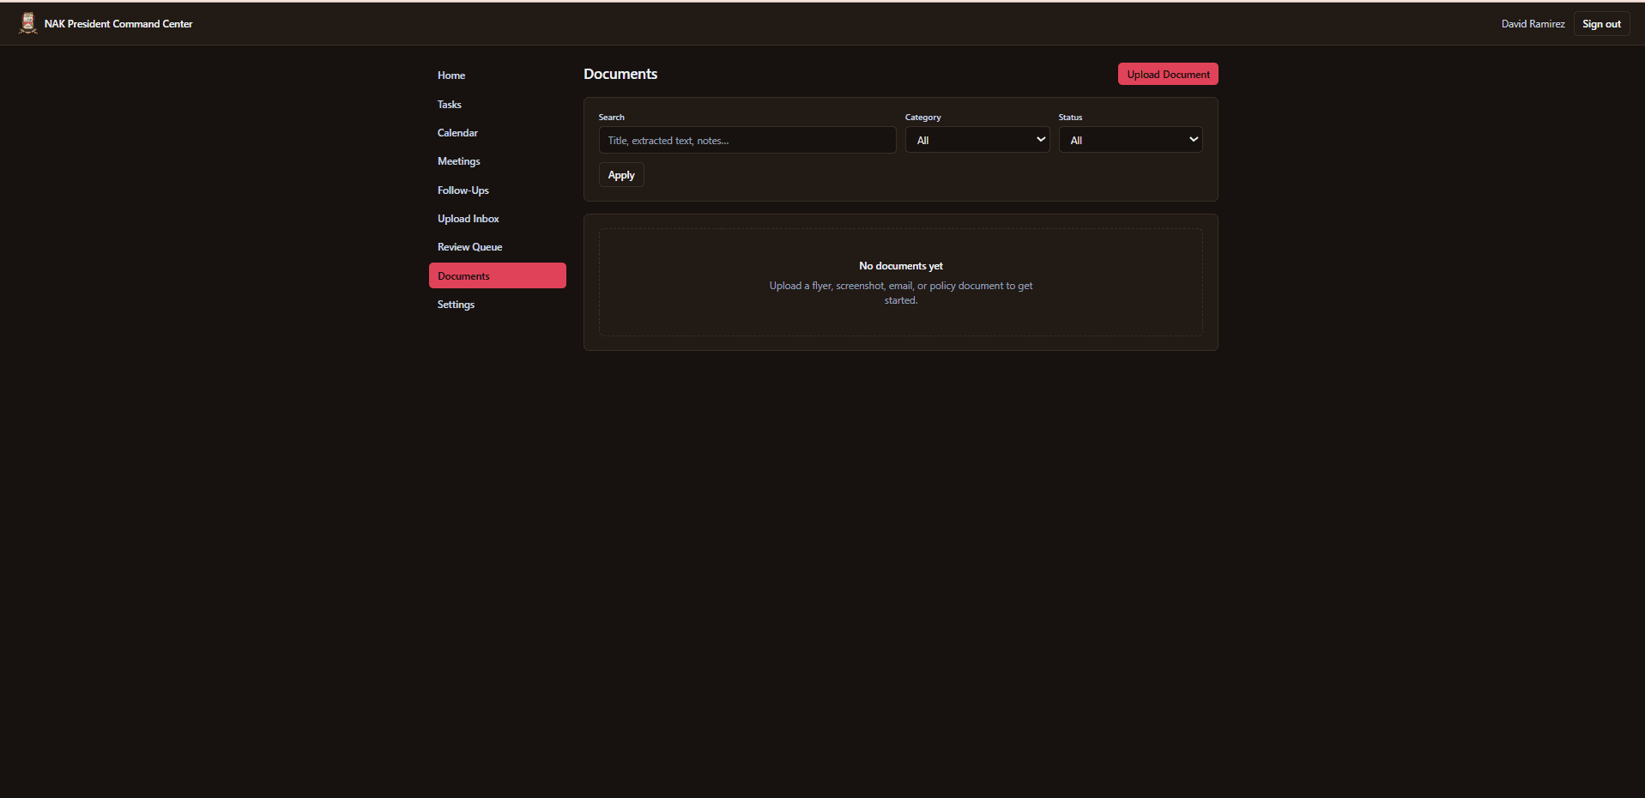Open the Category dropdown
The image size is (1645, 798).
tap(977, 140)
